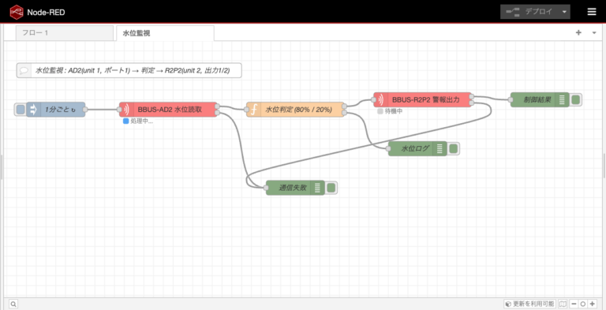Toggle the 制御結果 debug node output

tap(575, 99)
